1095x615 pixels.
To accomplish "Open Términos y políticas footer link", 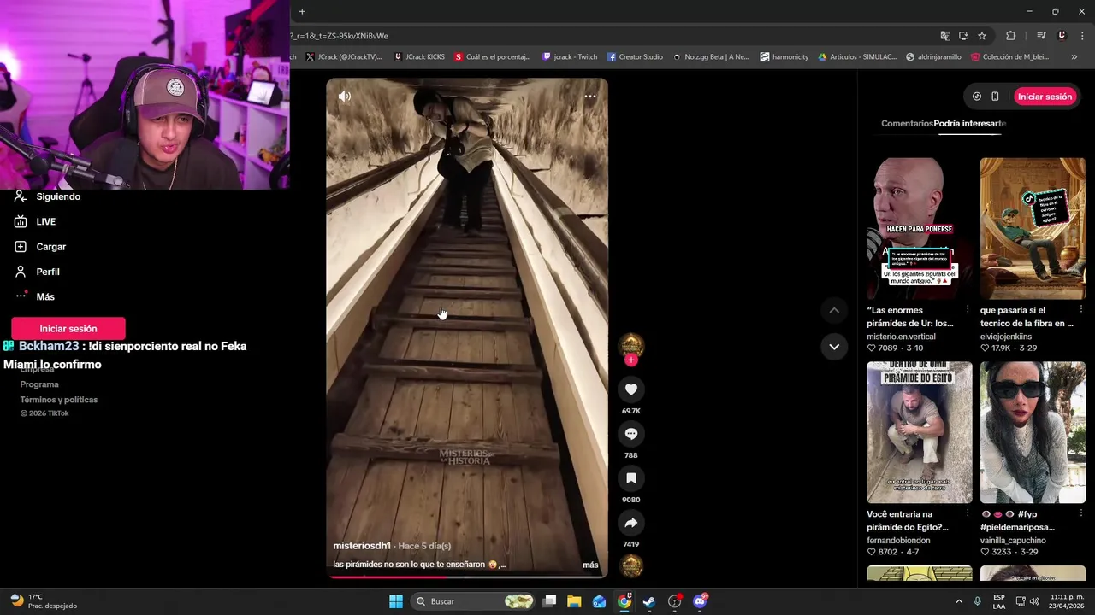I will pyautogui.click(x=59, y=400).
